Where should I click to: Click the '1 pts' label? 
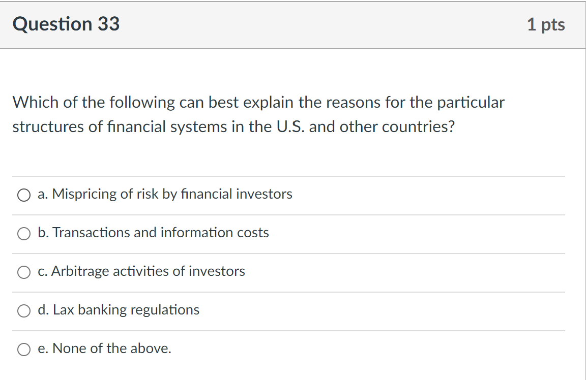point(547,24)
